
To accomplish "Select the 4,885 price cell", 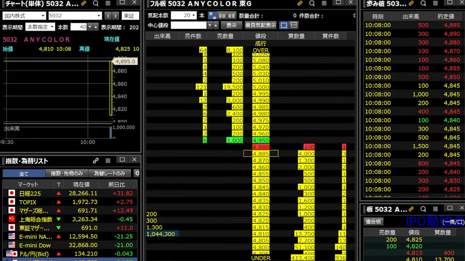I will pyautogui.click(x=261, y=154).
